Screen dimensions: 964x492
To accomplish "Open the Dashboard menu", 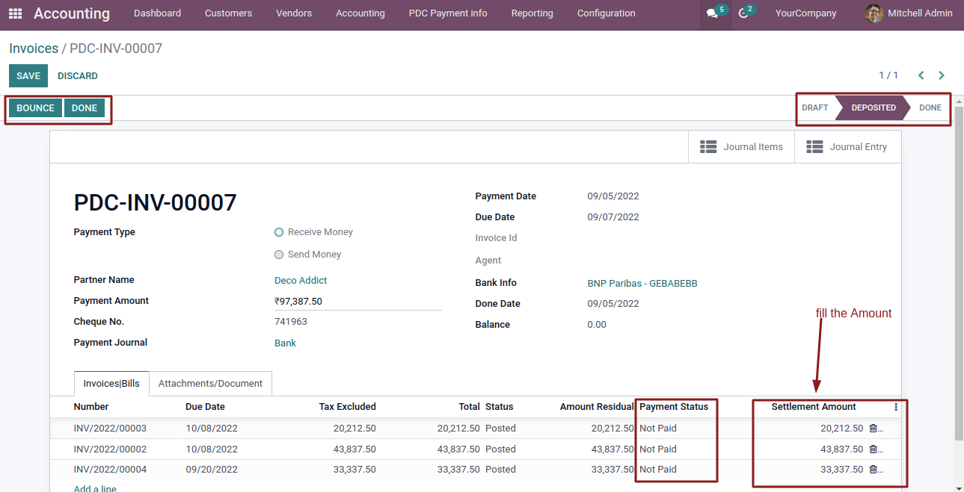I will click(157, 13).
